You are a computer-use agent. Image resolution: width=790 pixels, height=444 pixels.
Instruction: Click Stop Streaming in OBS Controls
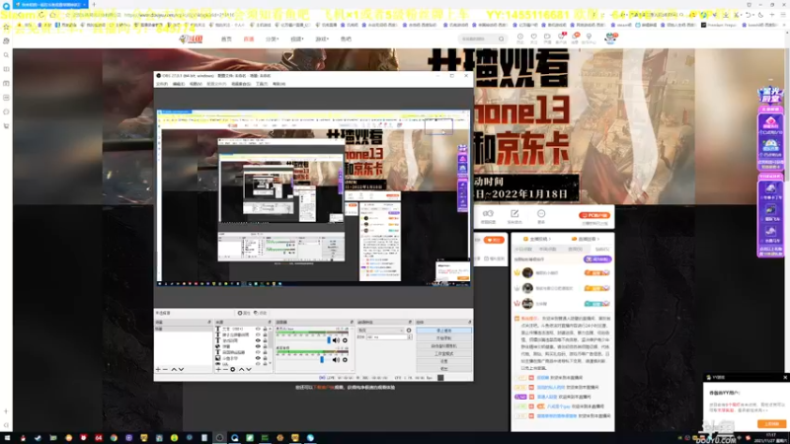click(443, 331)
